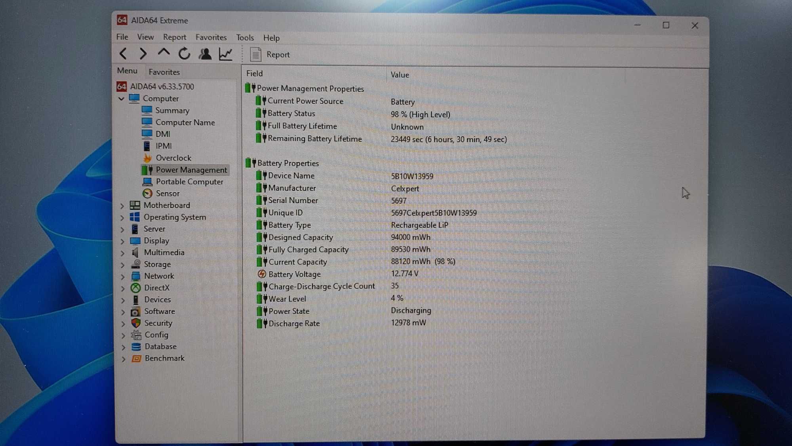Expand the Storage tree node
Viewport: 792px width, 446px height.
(x=122, y=265)
